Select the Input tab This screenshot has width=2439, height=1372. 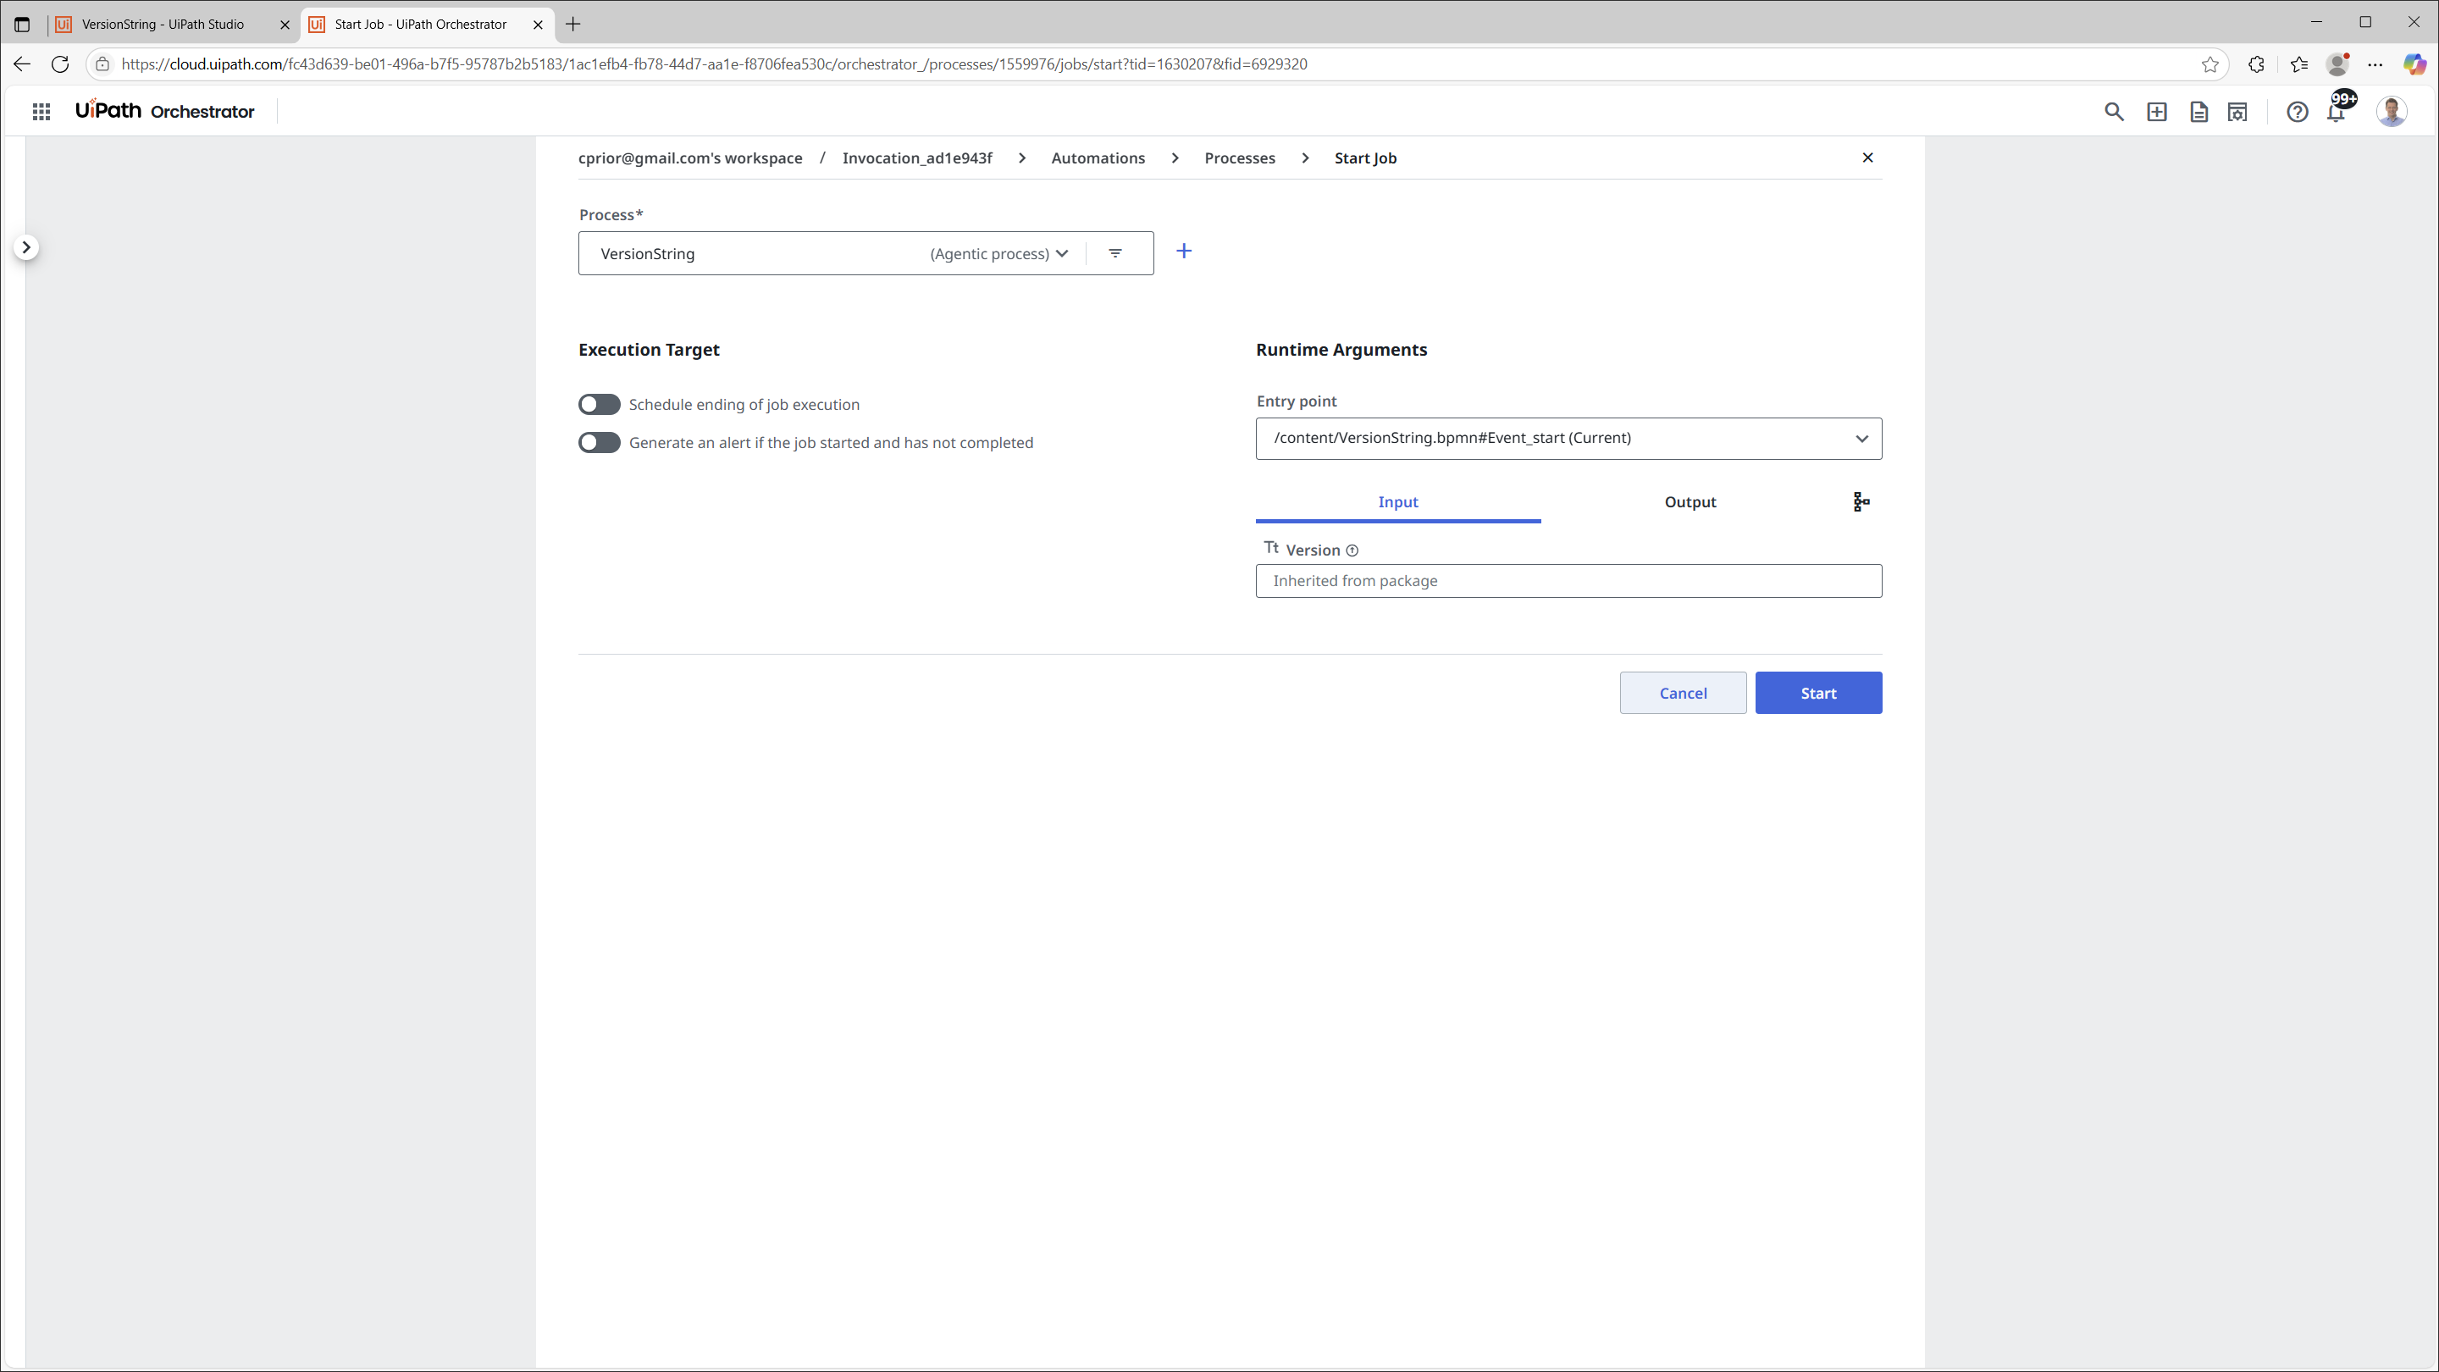coord(1397,502)
